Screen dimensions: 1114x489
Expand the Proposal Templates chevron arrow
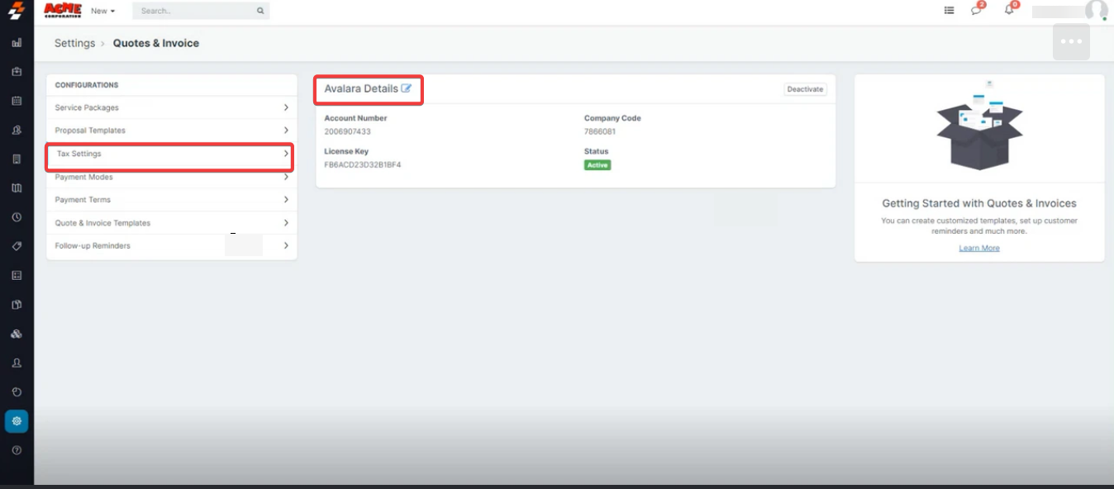(286, 131)
